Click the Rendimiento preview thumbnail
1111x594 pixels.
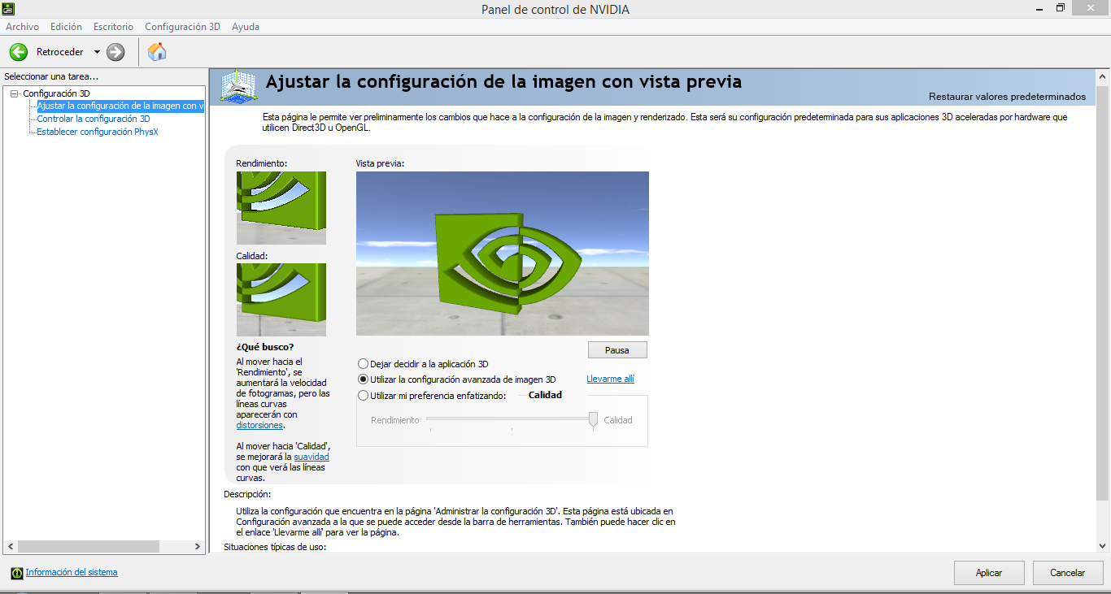click(x=281, y=208)
